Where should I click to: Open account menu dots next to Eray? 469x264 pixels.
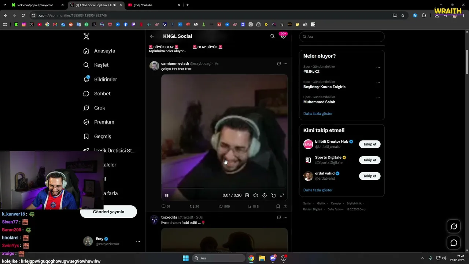pos(138,241)
